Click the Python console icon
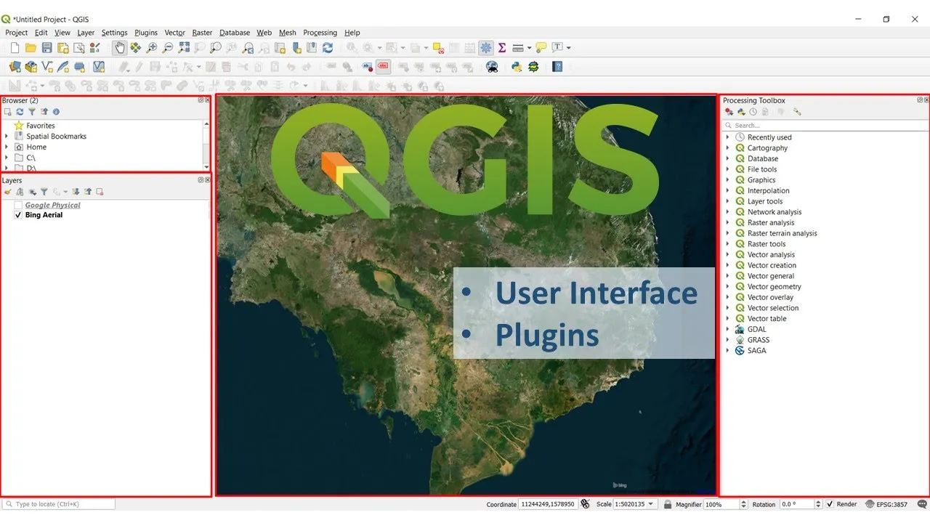930x523 pixels. coord(517,67)
